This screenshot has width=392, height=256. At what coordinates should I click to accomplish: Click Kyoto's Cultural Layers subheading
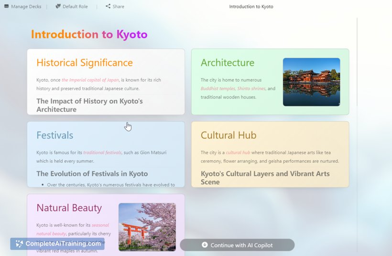265,178
